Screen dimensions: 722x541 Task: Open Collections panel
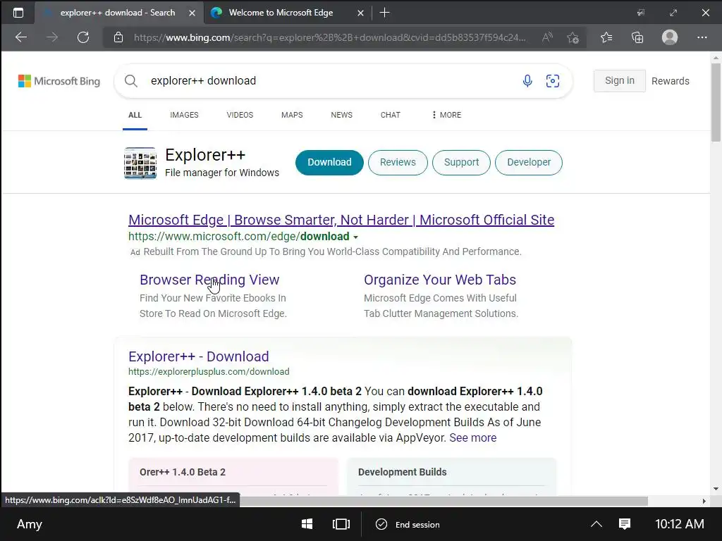637,37
